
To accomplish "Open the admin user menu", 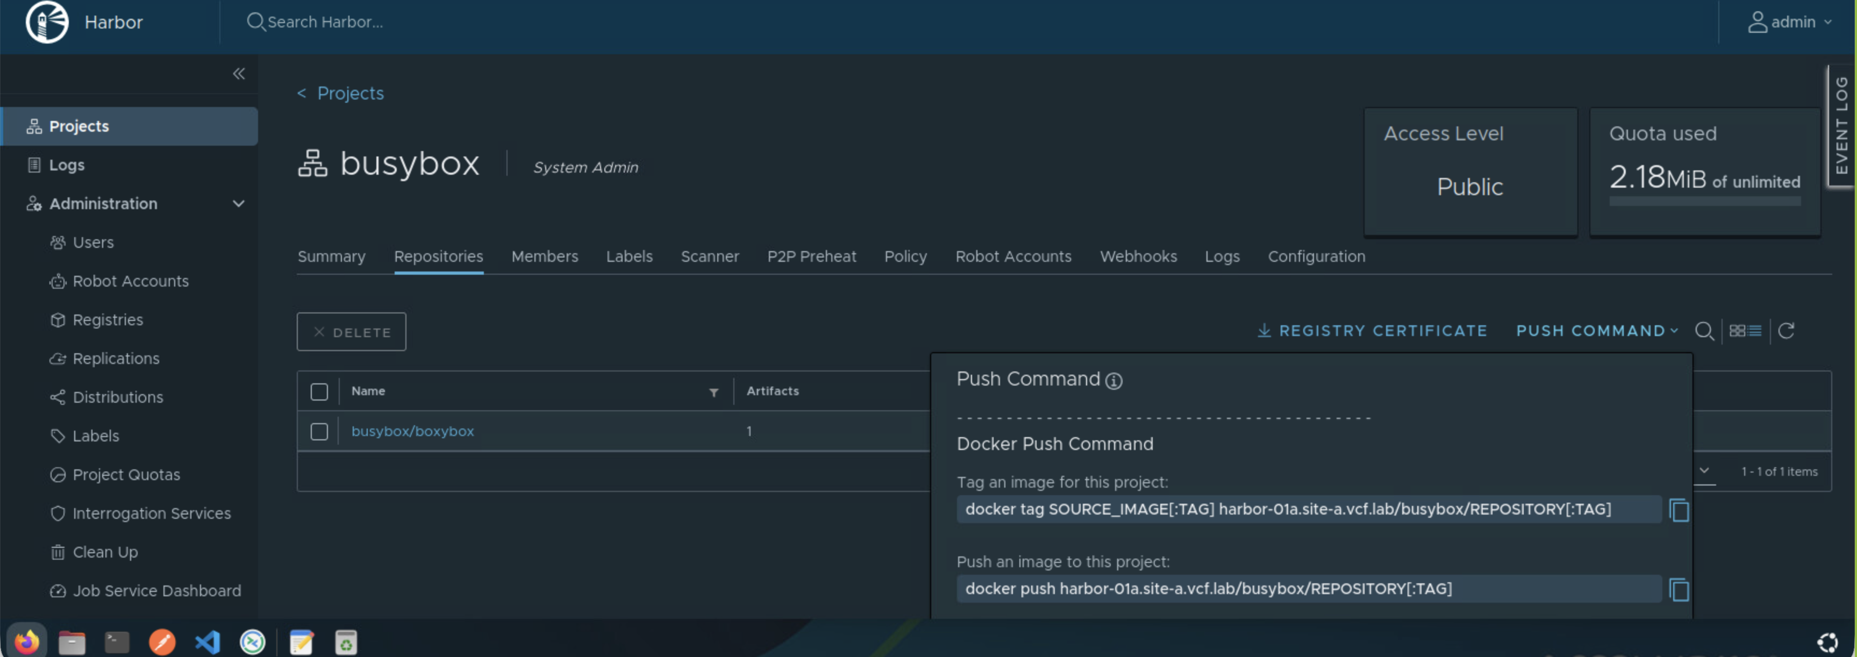I will (1789, 22).
